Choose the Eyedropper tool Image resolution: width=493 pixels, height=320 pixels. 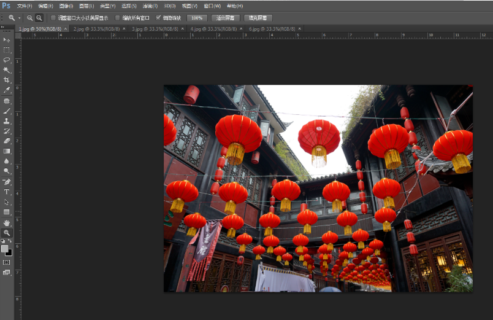(7, 90)
